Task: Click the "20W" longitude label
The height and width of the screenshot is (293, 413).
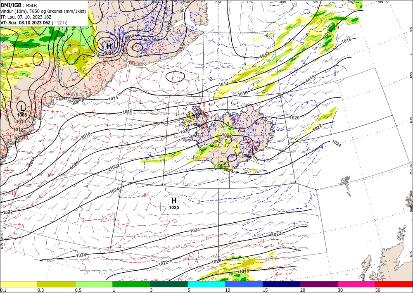Action: (218, 2)
